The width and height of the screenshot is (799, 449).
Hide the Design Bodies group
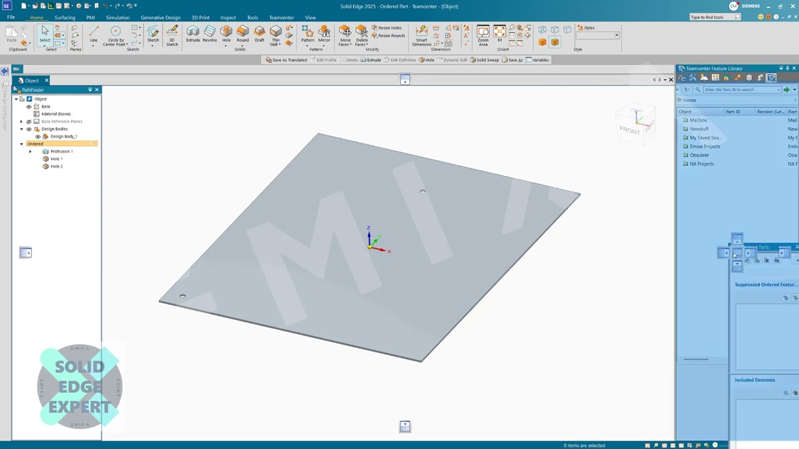point(29,129)
